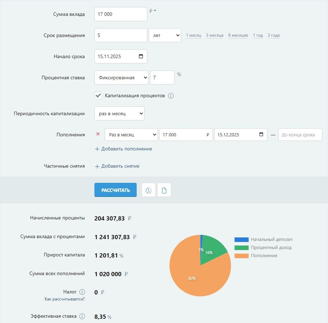This screenshot has height=323, width=328.
Task: Open rate type dropdown Фиксированная
Action: pyautogui.click(x=121, y=77)
